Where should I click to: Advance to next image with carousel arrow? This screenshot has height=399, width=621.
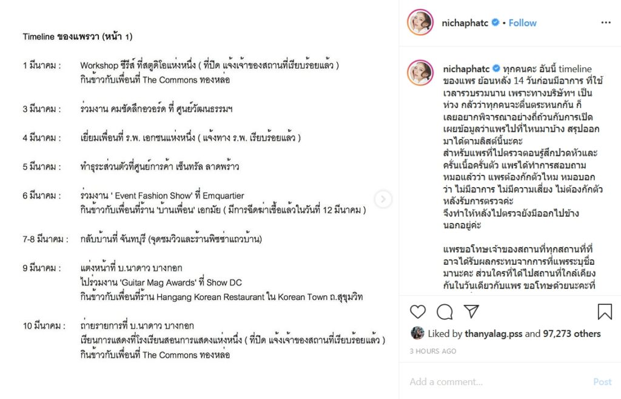coord(383,199)
